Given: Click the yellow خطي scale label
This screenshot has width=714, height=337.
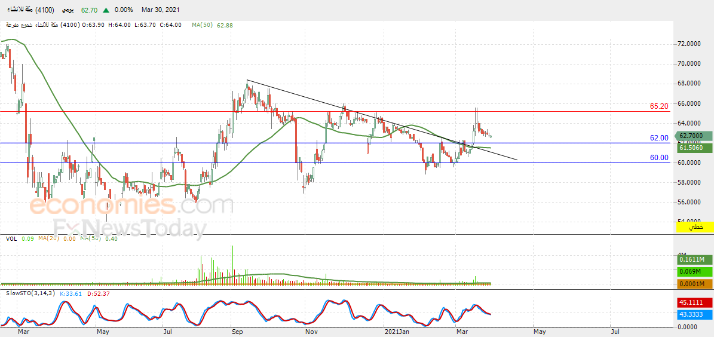Looking at the screenshot, I should [x=695, y=226].
